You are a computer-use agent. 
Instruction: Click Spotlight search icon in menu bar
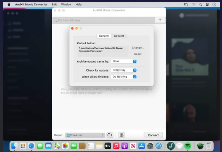coord(200,5)
